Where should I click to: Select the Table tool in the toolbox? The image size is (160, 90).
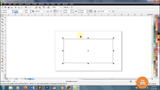coord(2,49)
